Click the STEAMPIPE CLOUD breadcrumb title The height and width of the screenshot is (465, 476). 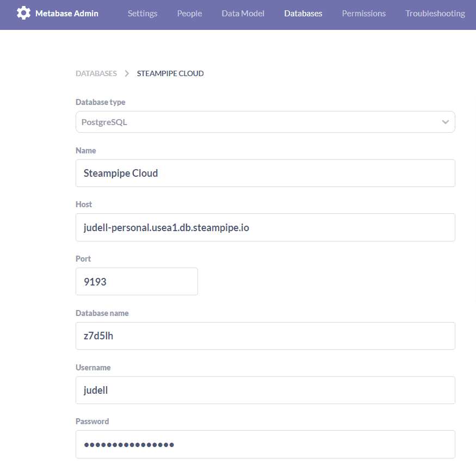[170, 73]
